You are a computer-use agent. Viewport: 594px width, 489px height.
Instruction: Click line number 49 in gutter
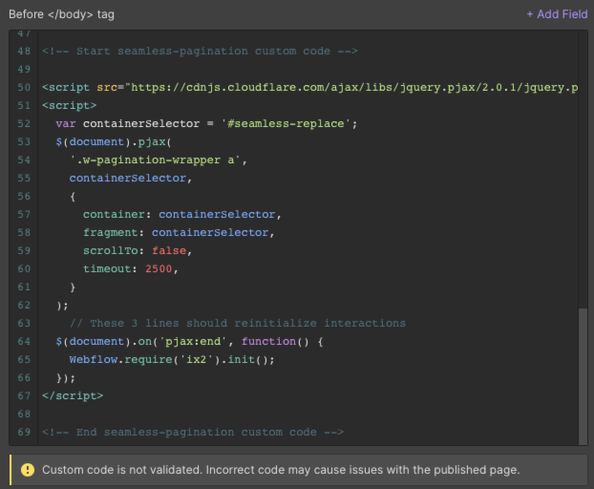(24, 70)
